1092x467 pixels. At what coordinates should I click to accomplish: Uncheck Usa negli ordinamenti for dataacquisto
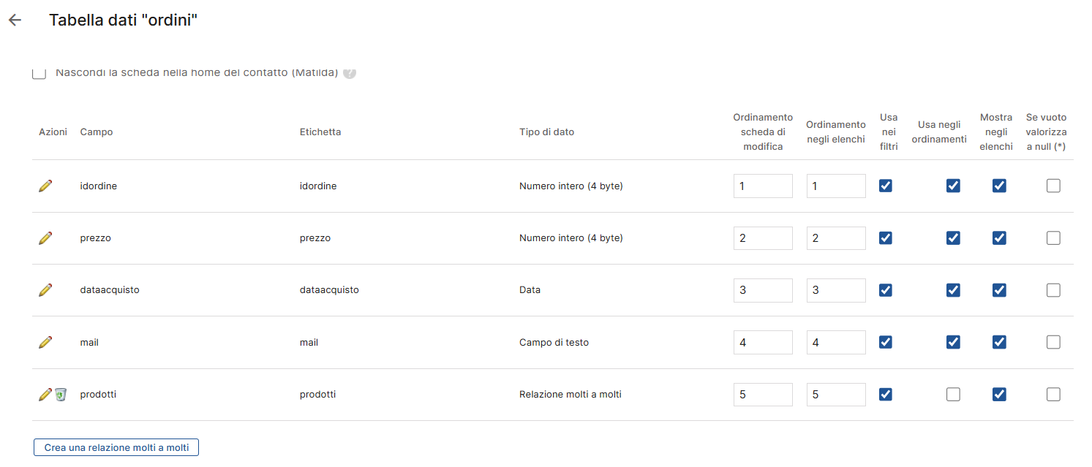[953, 290]
